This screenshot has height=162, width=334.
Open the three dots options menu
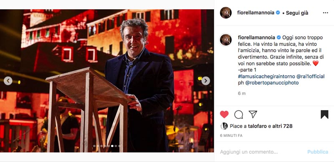325,13
